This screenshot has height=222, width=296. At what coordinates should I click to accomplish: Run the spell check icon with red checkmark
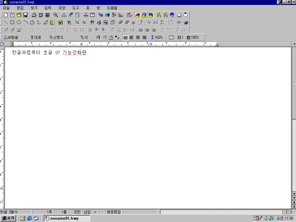pos(86,15)
